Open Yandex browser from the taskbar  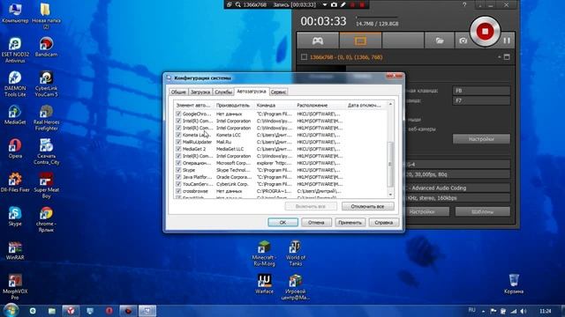[x=71, y=311]
